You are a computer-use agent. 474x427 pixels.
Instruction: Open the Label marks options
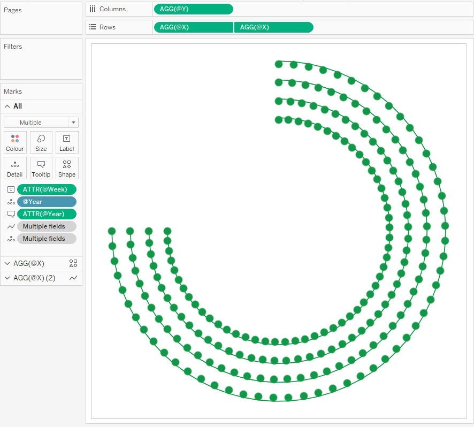(x=67, y=142)
